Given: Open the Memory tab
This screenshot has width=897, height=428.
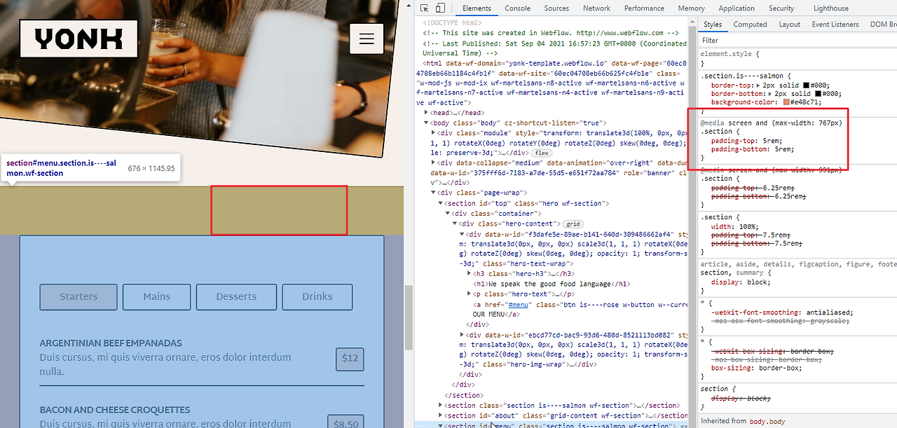Looking at the screenshot, I should coord(691,8).
